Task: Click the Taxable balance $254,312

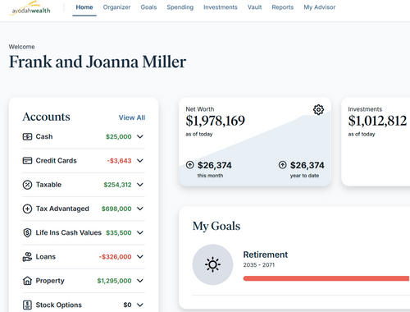Action: (117, 185)
